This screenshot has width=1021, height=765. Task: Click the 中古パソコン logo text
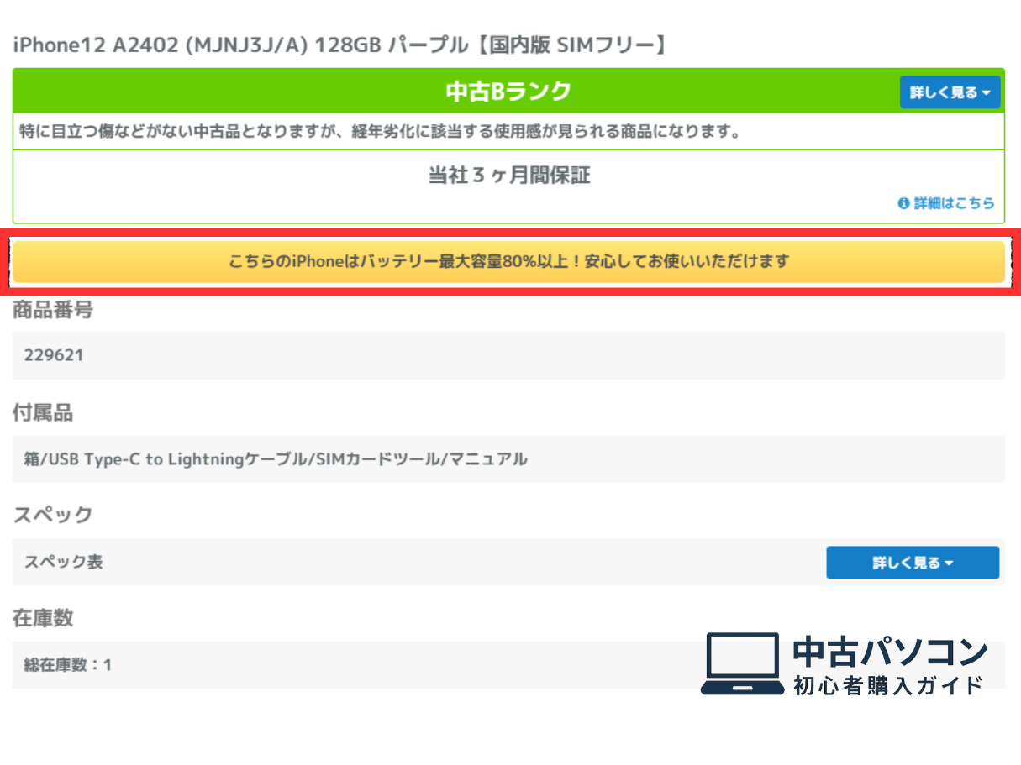[x=891, y=652]
